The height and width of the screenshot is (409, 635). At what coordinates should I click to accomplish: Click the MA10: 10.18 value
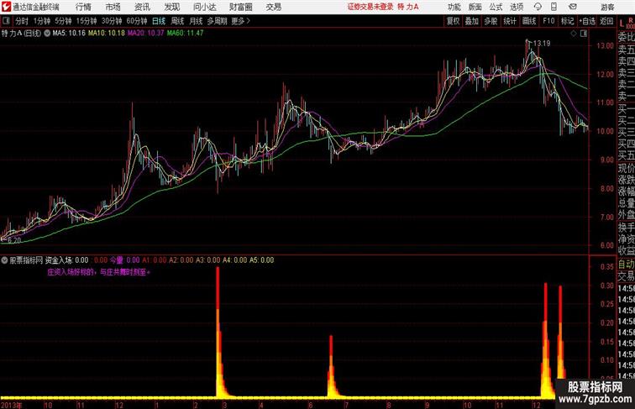click(x=107, y=34)
